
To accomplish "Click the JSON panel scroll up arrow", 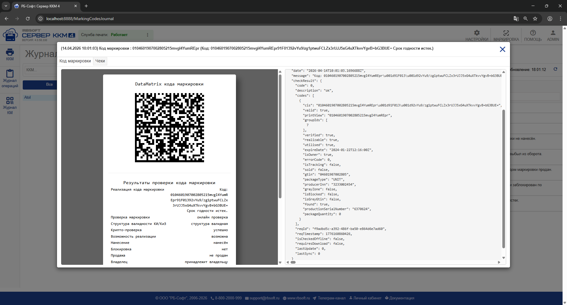I will (x=504, y=72).
